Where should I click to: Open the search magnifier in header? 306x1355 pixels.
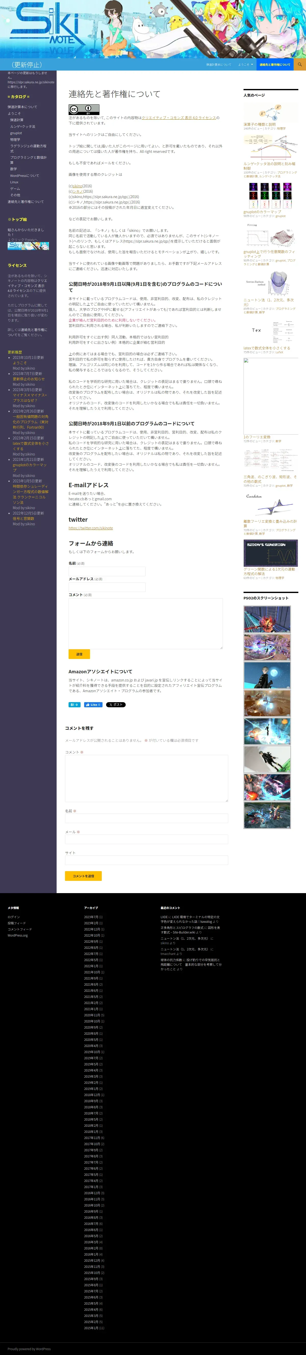click(x=299, y=64)
